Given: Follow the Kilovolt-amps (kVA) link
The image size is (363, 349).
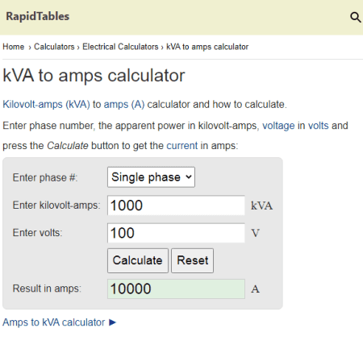Looking at the screenshot, I should pos(46,104).
